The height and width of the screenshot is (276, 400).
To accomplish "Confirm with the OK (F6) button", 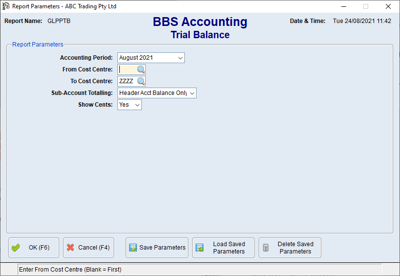I will (x=34, y=248).
